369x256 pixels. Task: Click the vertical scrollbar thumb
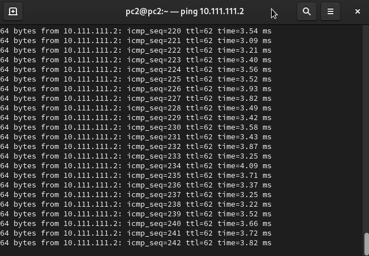(x=366, y=244)
